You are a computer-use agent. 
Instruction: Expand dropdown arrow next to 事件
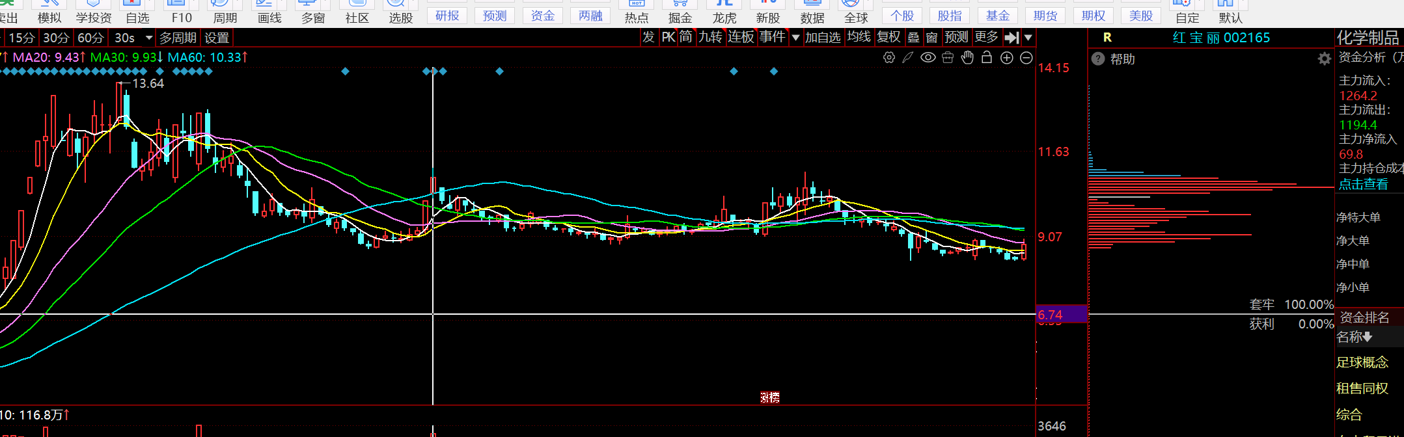(x=795, y=38)
